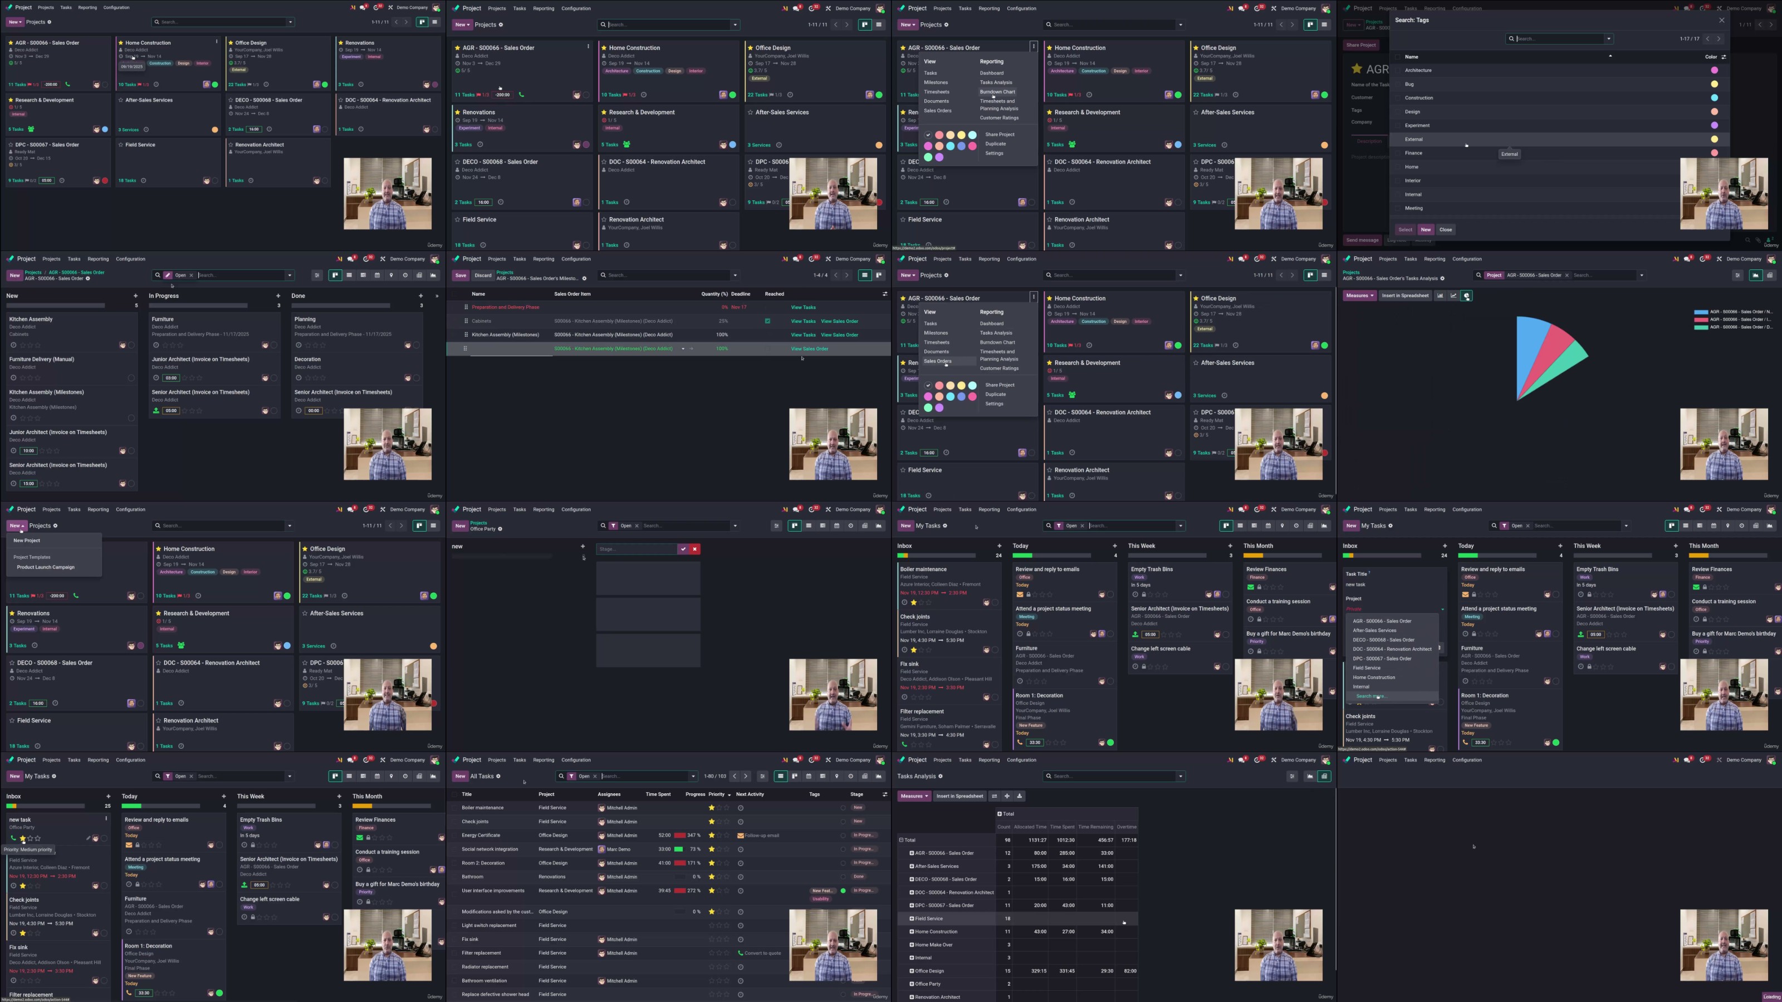The height and width of the screenshot is (1002, 1782).
Task: Check the Architecture tag row checkbox
Action: click(x=1397, y=70)
